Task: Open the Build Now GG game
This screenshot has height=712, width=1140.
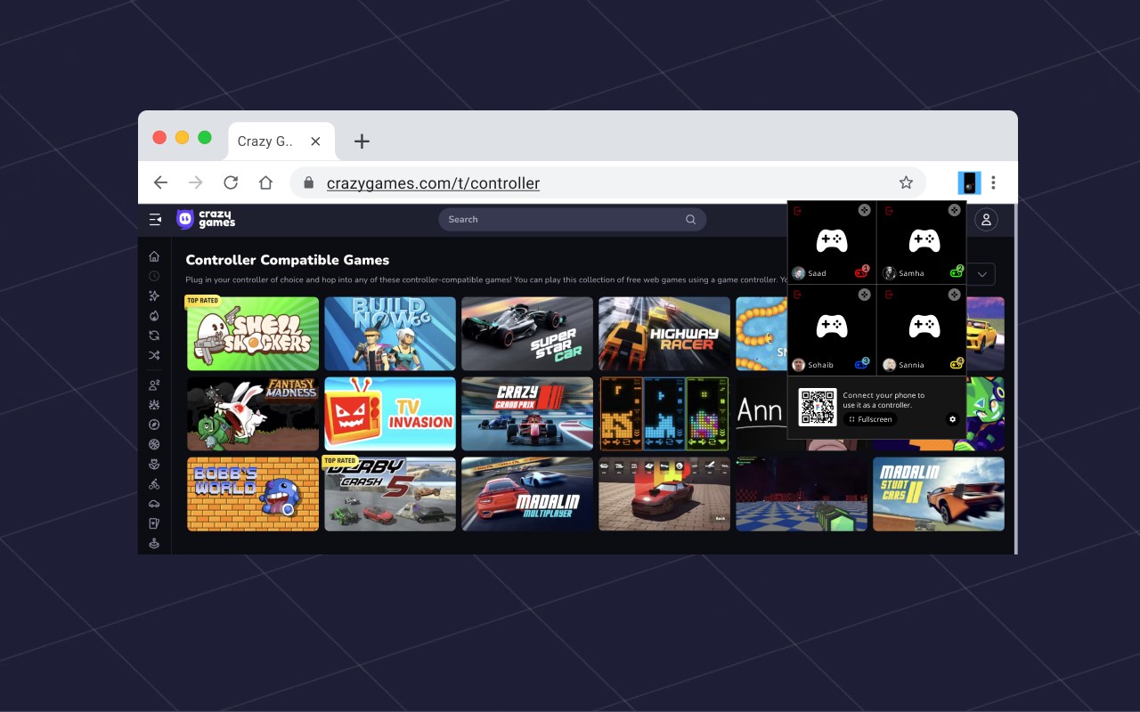Action: click(x=390, y=334)
